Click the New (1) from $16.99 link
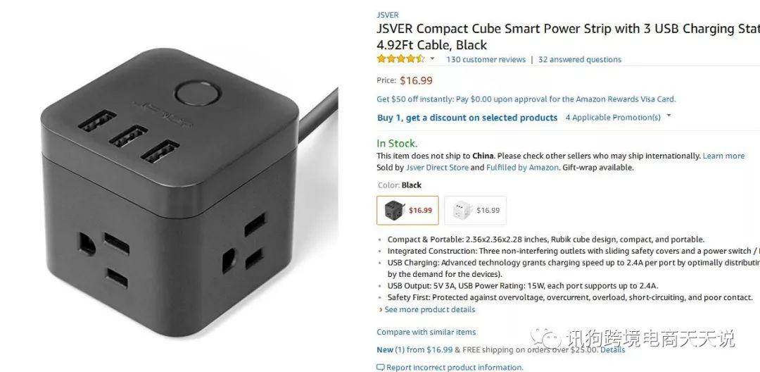The height and width of the screenshot is (372, 760). click(x=414, y=349)
